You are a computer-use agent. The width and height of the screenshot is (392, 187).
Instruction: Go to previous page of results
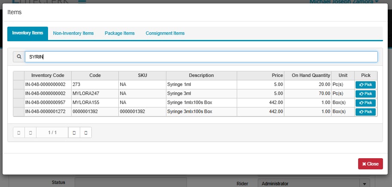coord(30,133)
